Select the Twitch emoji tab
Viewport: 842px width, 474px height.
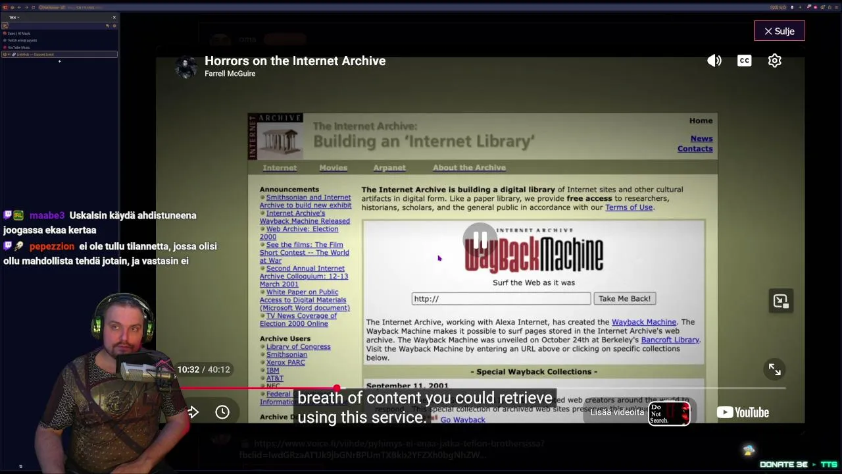coord(59,40)
